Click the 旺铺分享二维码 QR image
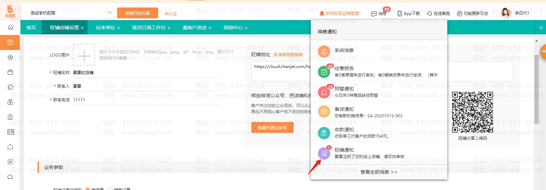The height and width of the screenshot is (190, 546). tap(473, 112)
